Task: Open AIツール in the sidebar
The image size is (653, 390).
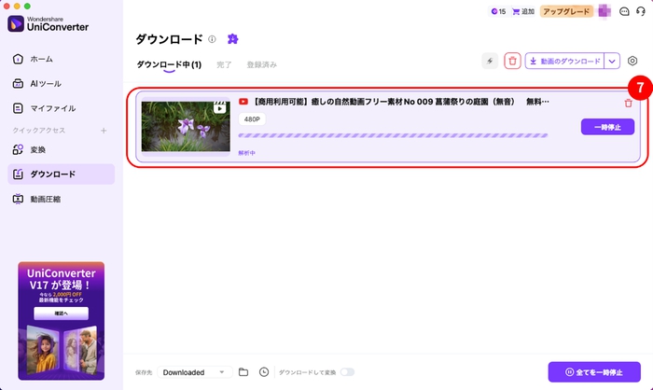Action: click(47, 83)
